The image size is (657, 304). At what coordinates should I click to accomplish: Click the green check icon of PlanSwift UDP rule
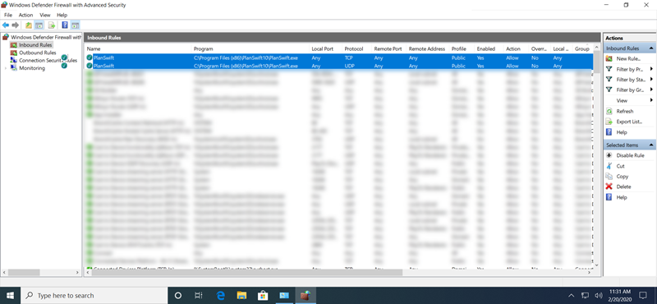[90, 66]
